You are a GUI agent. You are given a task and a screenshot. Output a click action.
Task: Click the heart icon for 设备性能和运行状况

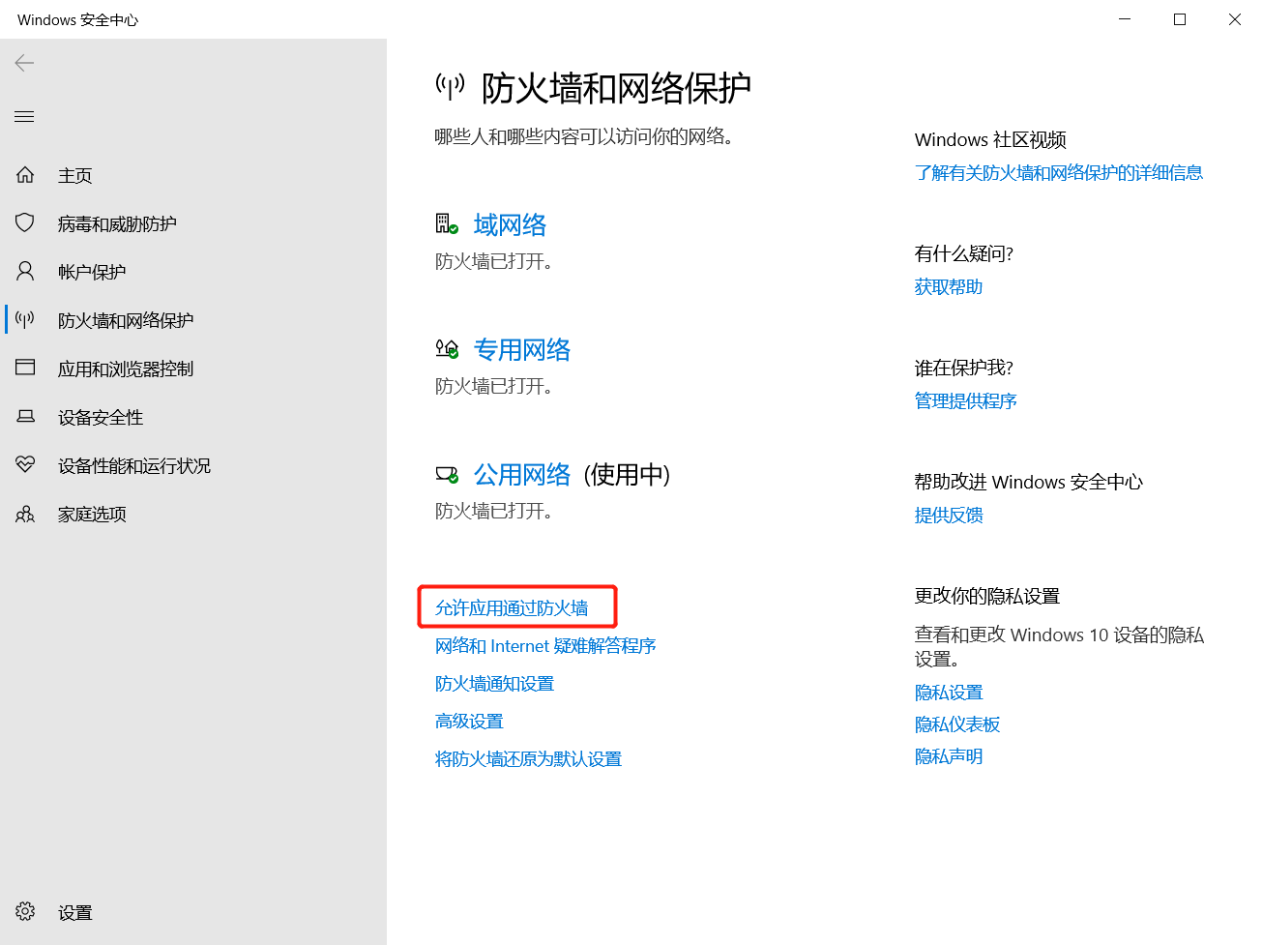point(25,464)
